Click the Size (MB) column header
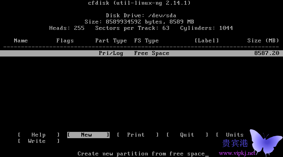283x157 pixels. 263,40
